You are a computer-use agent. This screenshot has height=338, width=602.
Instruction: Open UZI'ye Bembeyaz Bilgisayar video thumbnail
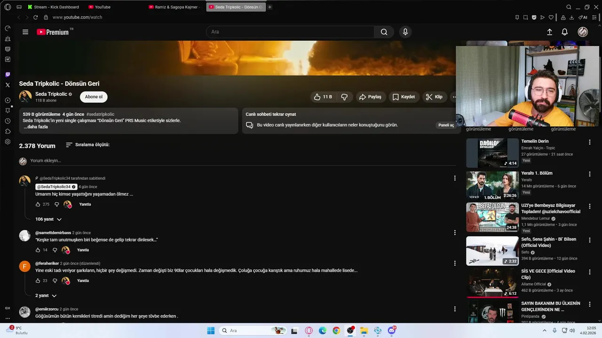point(492,217)
